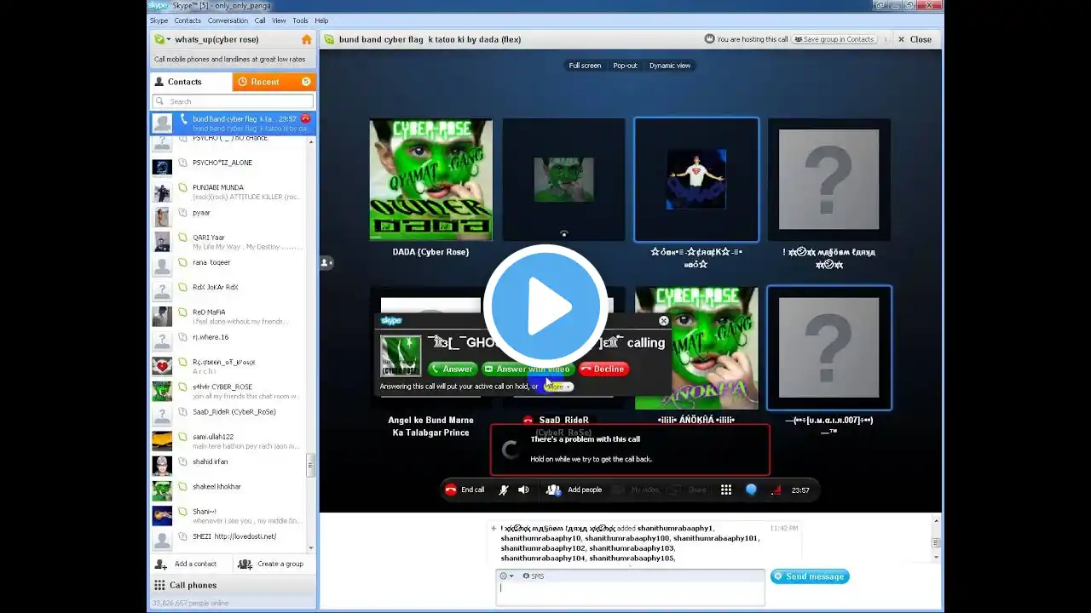
Task: Switch to Dynamic view
Action: point(670,66)
